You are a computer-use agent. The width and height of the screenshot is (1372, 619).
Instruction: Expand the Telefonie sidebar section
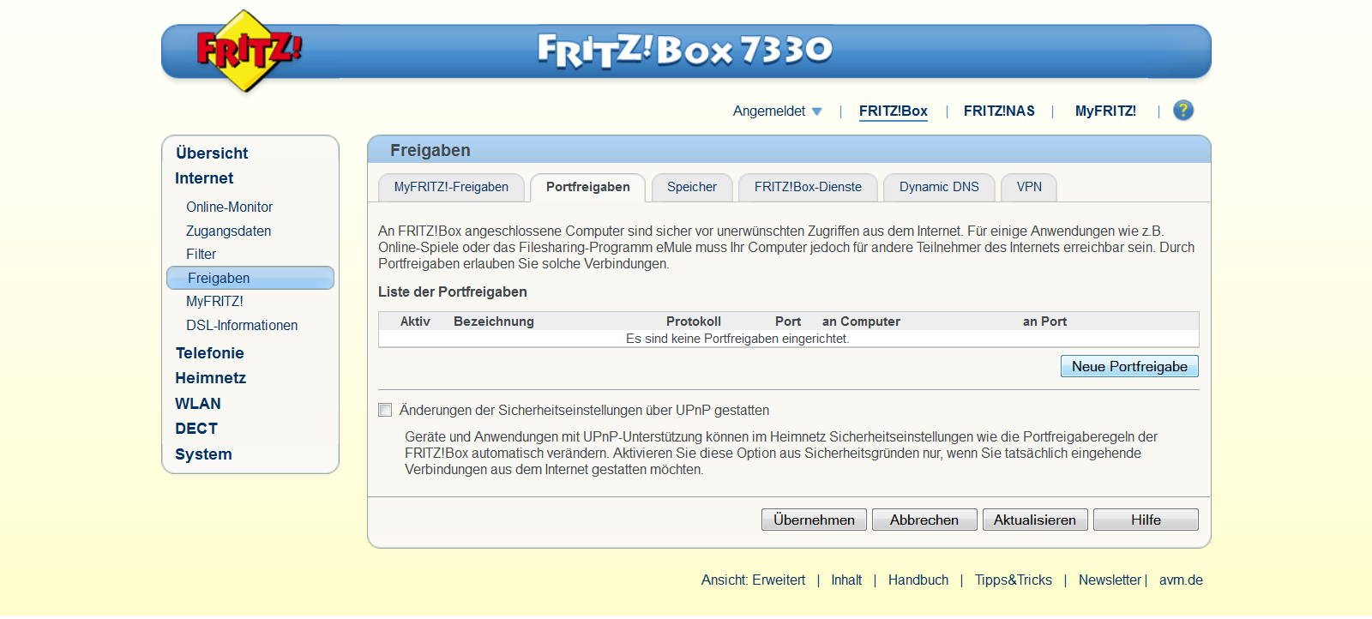tap(209, 353)
